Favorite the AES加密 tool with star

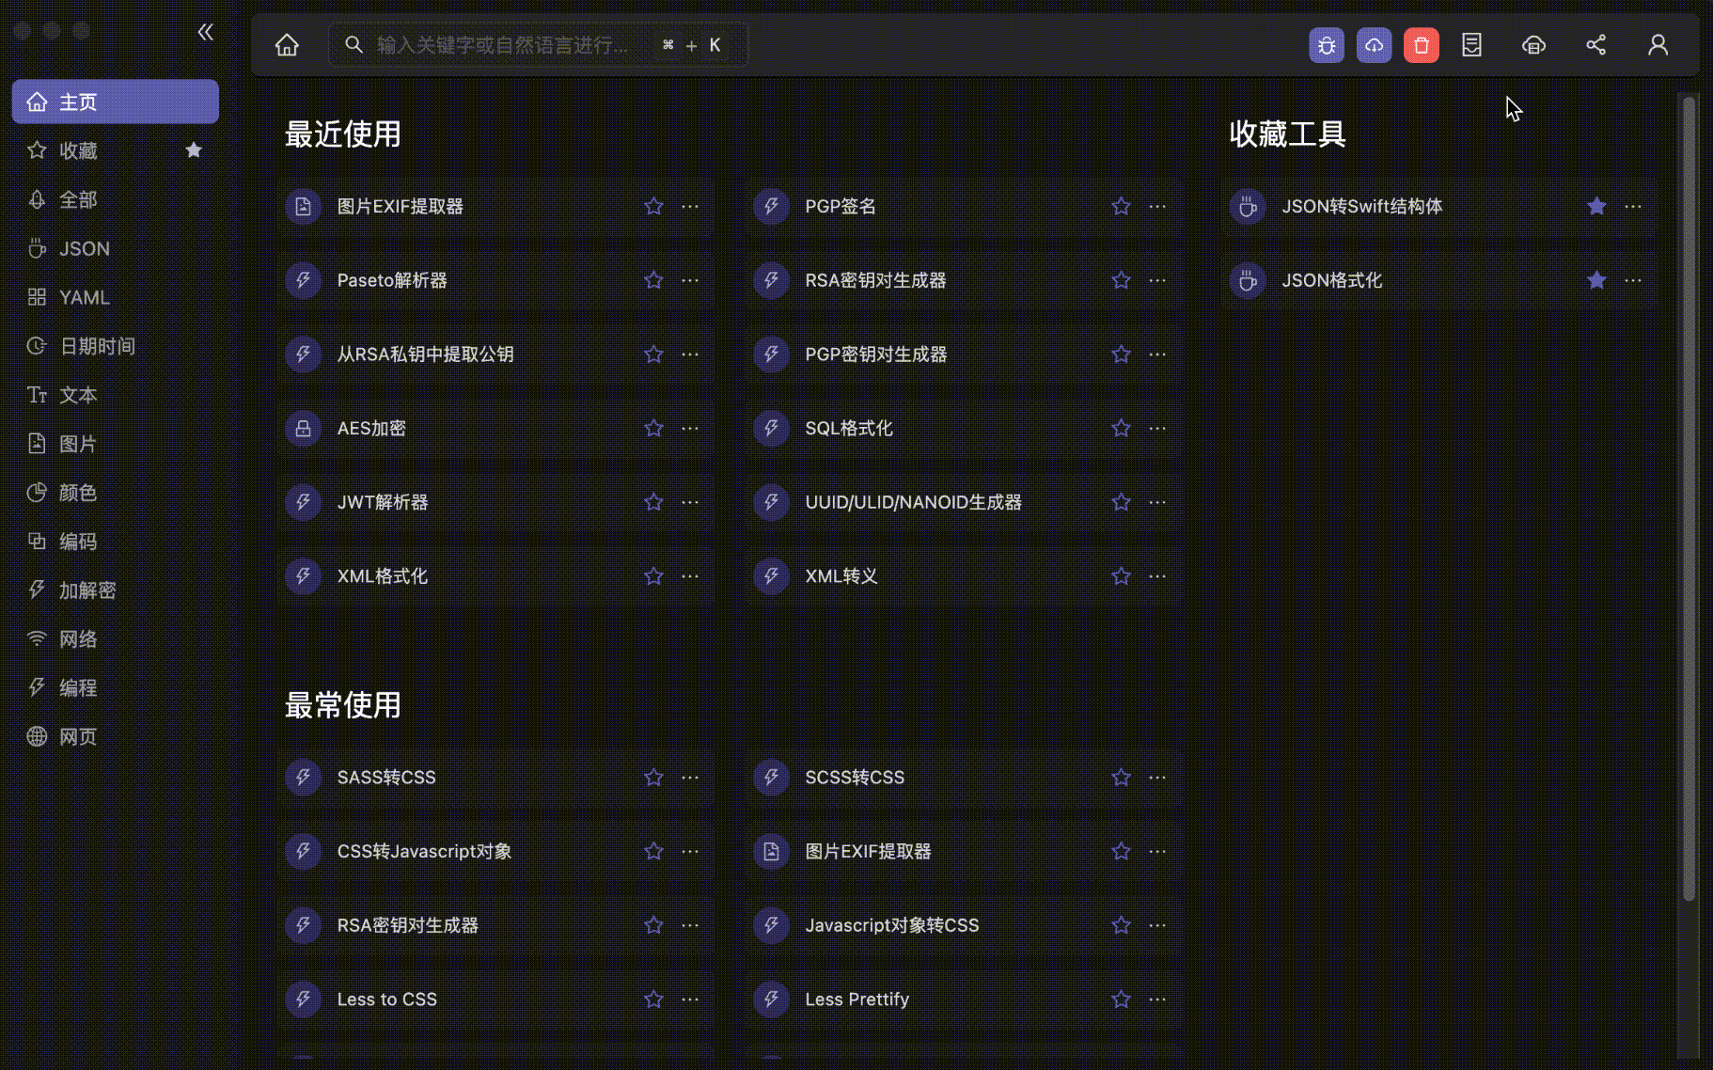[653, 429]
